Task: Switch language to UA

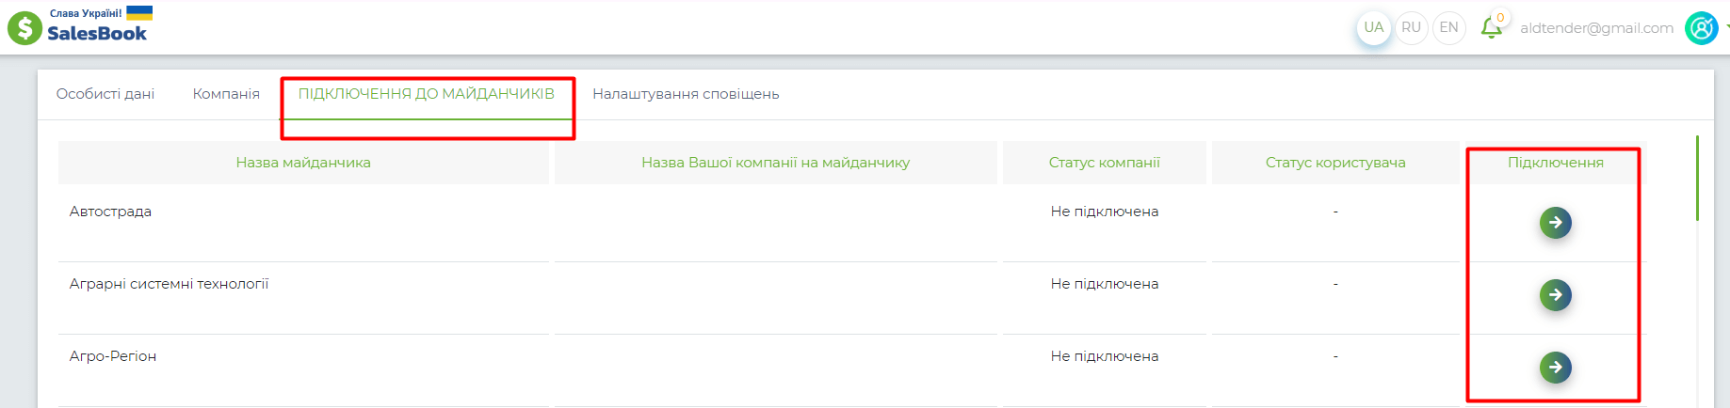Action: coord(1374,27)
